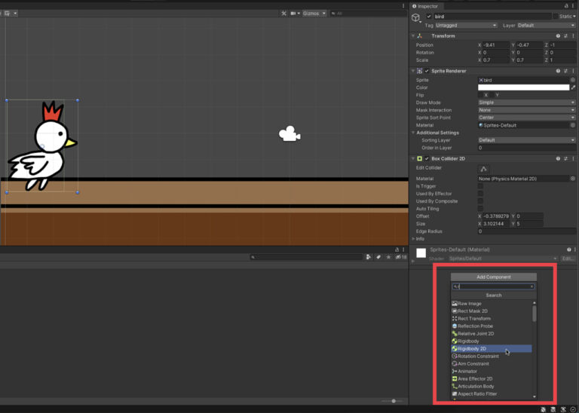This screenshot has width=579, height=413.
Task: Select Rigidbody 2D from component list
Action: 491,349
